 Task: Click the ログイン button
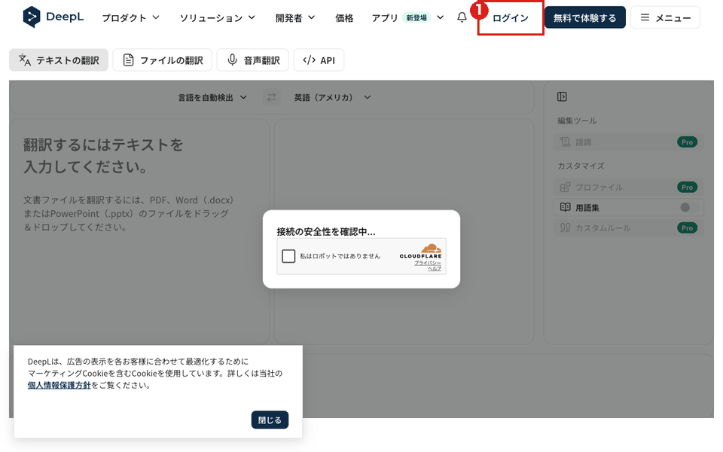pos(511,18)
